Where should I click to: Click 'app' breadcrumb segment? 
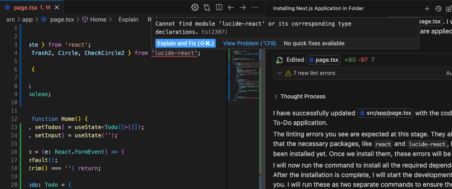click(x=28, y=20)
